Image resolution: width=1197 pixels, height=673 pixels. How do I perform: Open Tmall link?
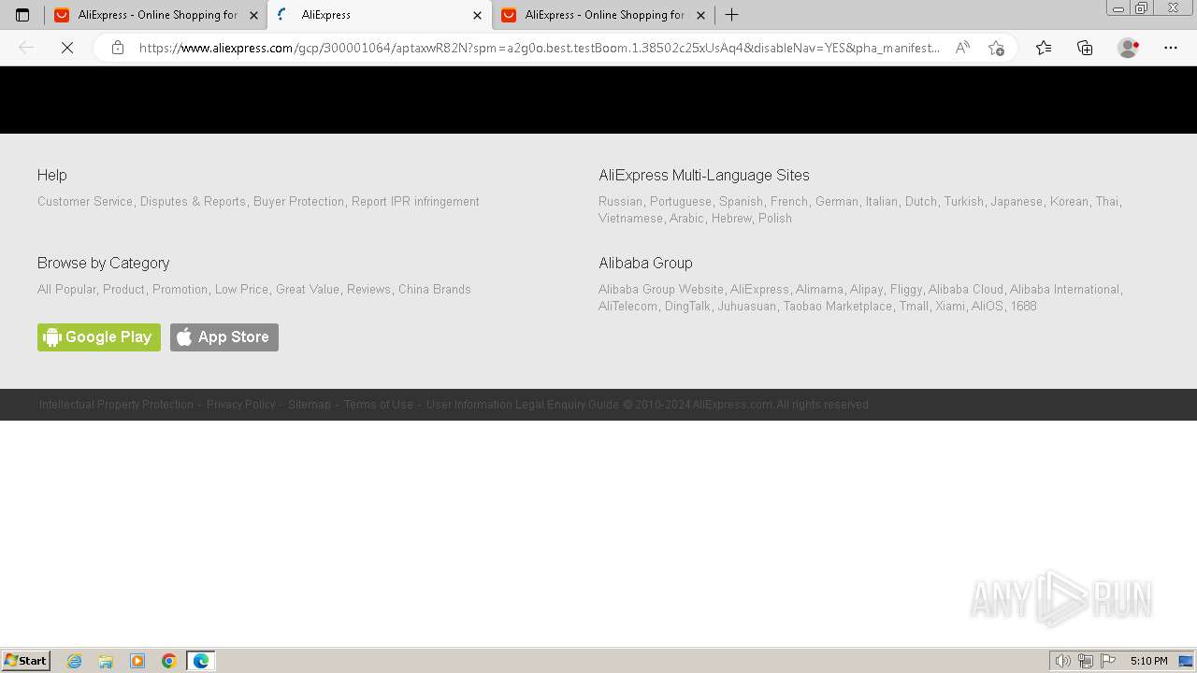914,307
